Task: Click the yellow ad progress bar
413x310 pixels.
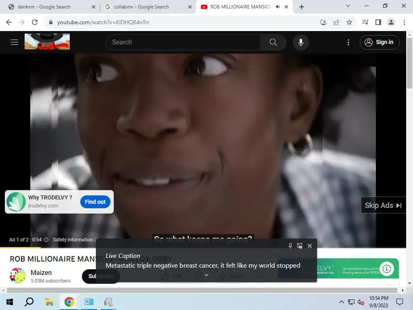Action: (20, 247)
